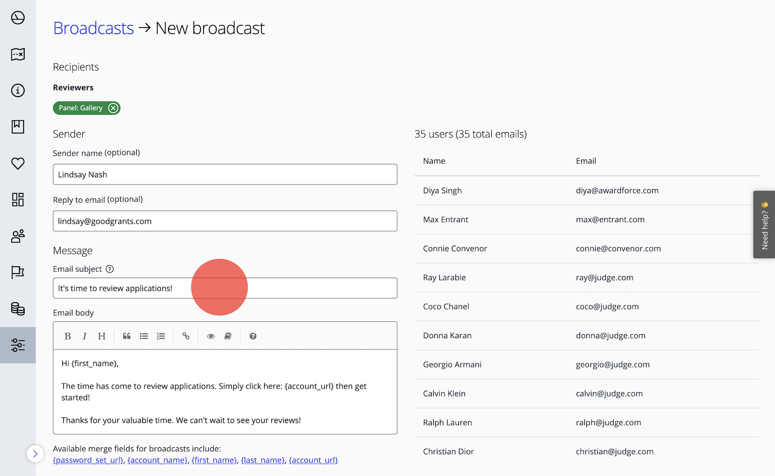The width and height of the screenshot is (775, 476).
Task: Open the Settings sliders sidebar icon
Action: (18, 345)
